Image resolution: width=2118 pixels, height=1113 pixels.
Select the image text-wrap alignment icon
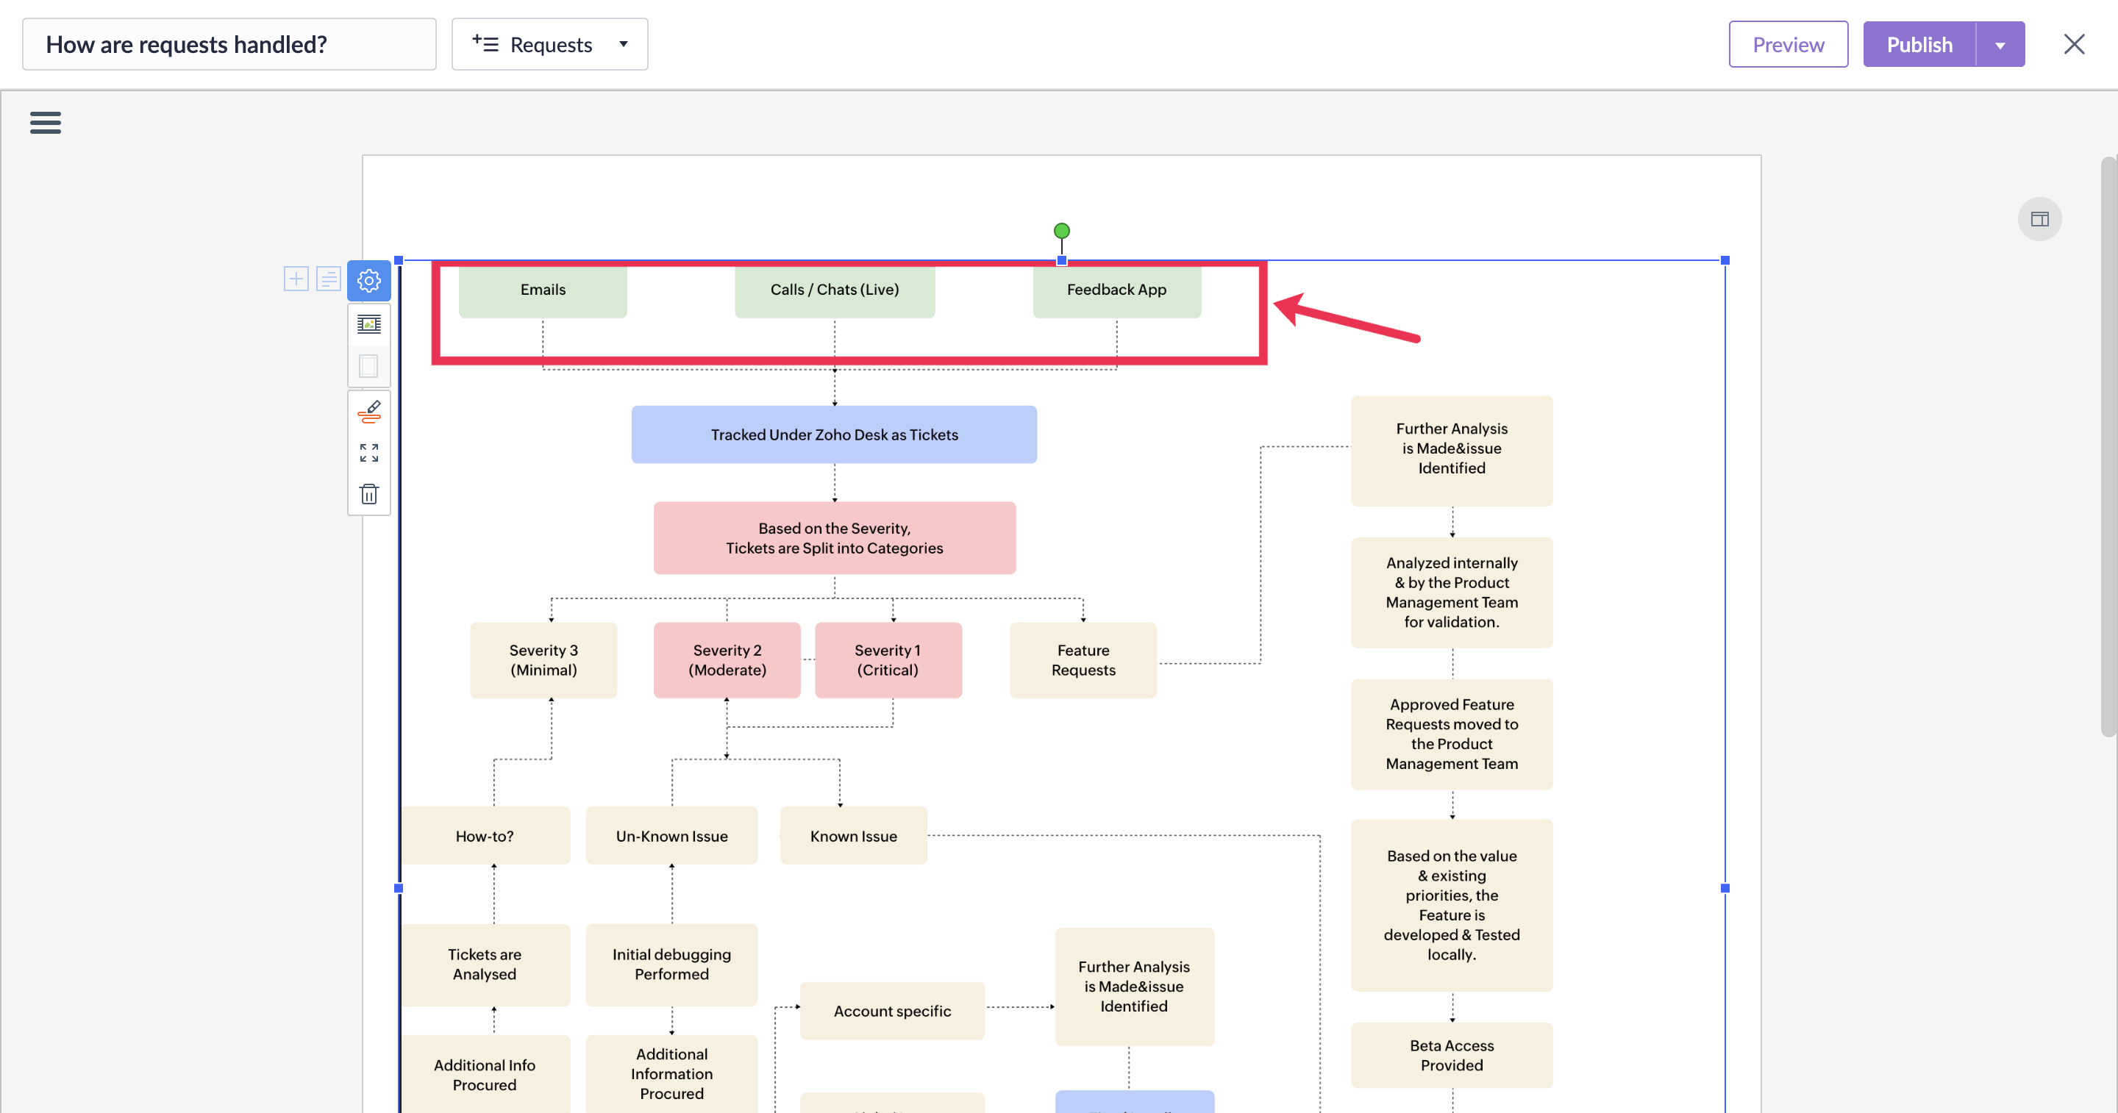pyautogui.click(x=368, y=324)
